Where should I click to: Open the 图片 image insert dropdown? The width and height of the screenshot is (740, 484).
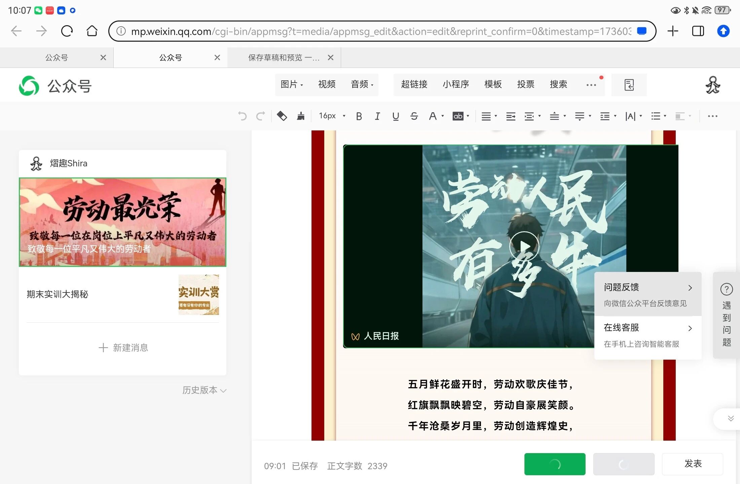point(292,84)
